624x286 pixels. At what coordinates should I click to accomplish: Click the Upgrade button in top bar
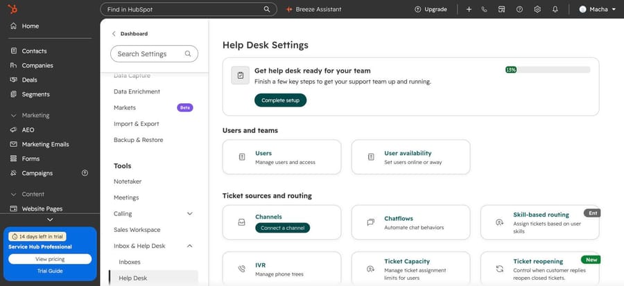[x=431, y=9]
